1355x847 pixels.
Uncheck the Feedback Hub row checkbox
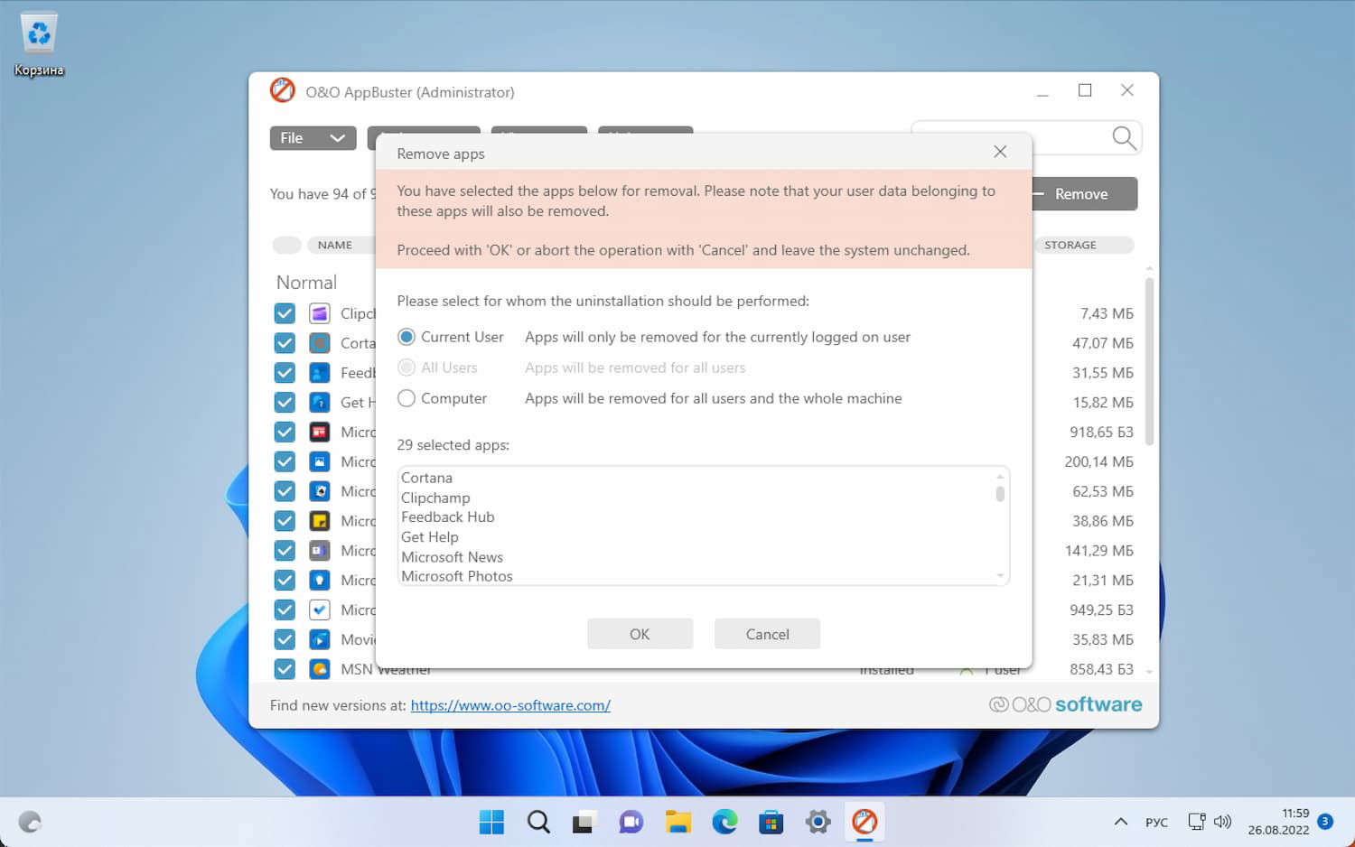coord(285,373)
